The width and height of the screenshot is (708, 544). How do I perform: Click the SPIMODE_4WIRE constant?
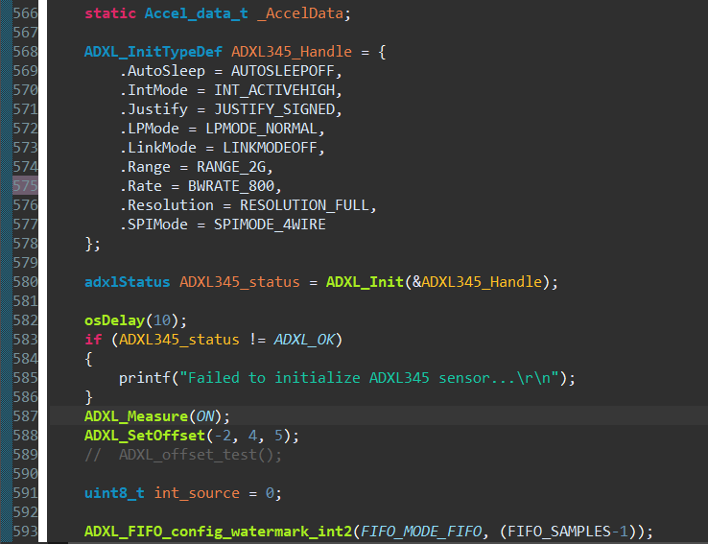(x=270, y=225)
